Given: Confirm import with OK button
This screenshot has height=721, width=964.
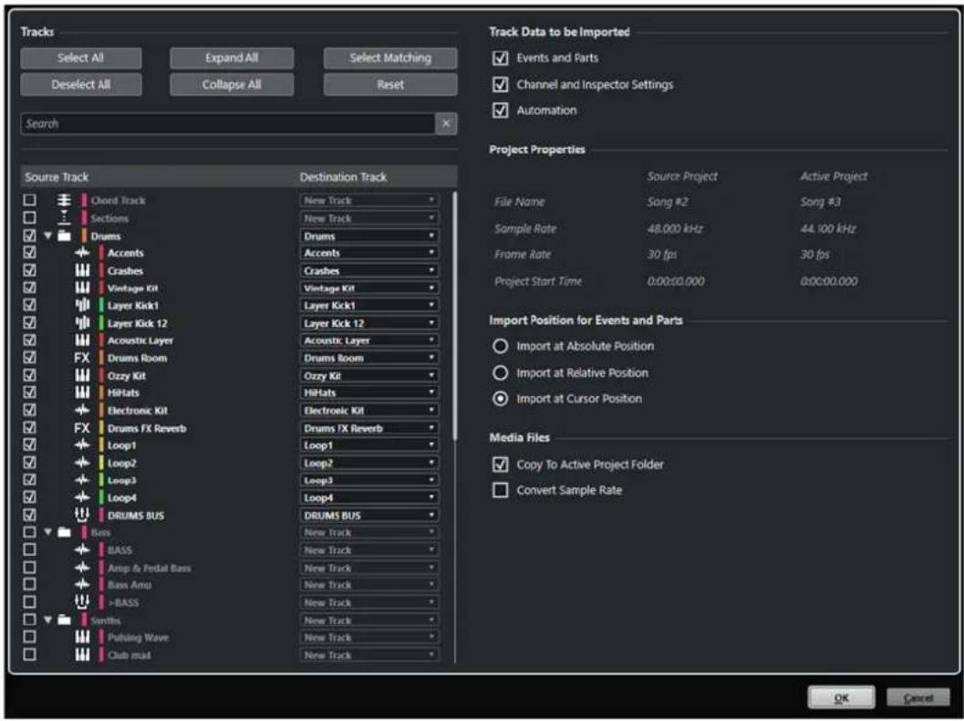Looking at the screenshot, I should pos(841,697).
